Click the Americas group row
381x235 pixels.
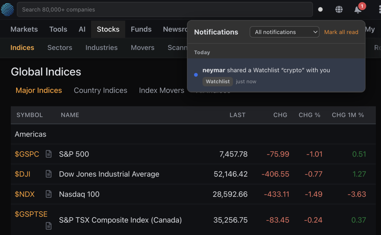click(x=193, y=134)
